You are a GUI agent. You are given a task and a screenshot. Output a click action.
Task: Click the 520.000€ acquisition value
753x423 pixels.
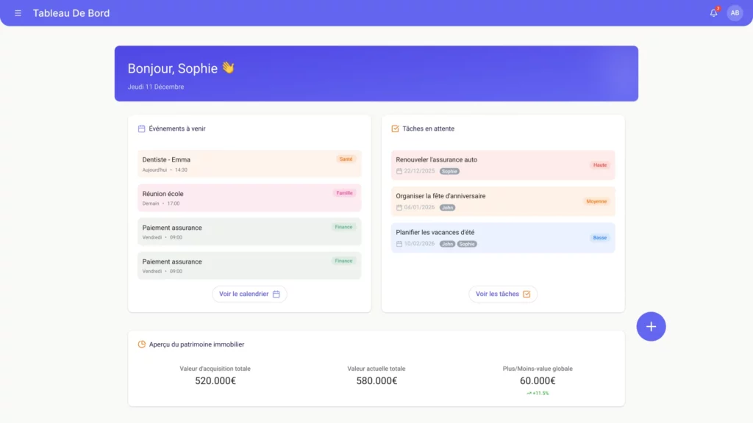(215, 381)
